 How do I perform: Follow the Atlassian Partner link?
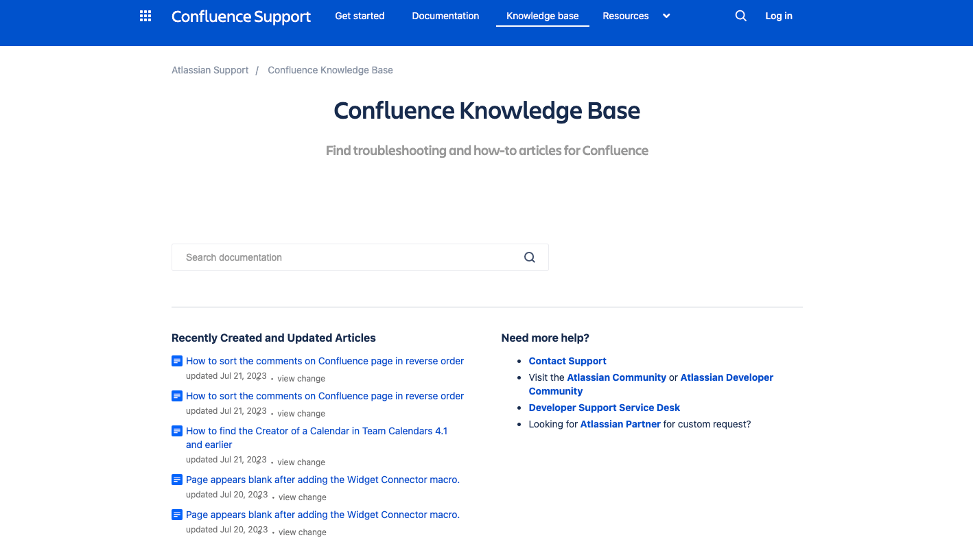click(x=620, y=423)
